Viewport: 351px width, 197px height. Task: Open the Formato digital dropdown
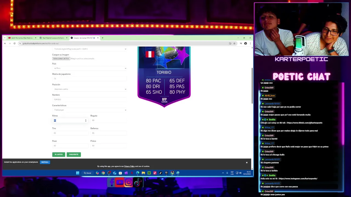[x=89, y=49]
